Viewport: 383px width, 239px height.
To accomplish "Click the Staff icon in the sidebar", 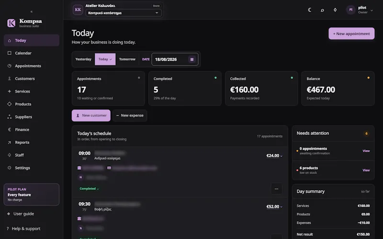I will (9, 155).
